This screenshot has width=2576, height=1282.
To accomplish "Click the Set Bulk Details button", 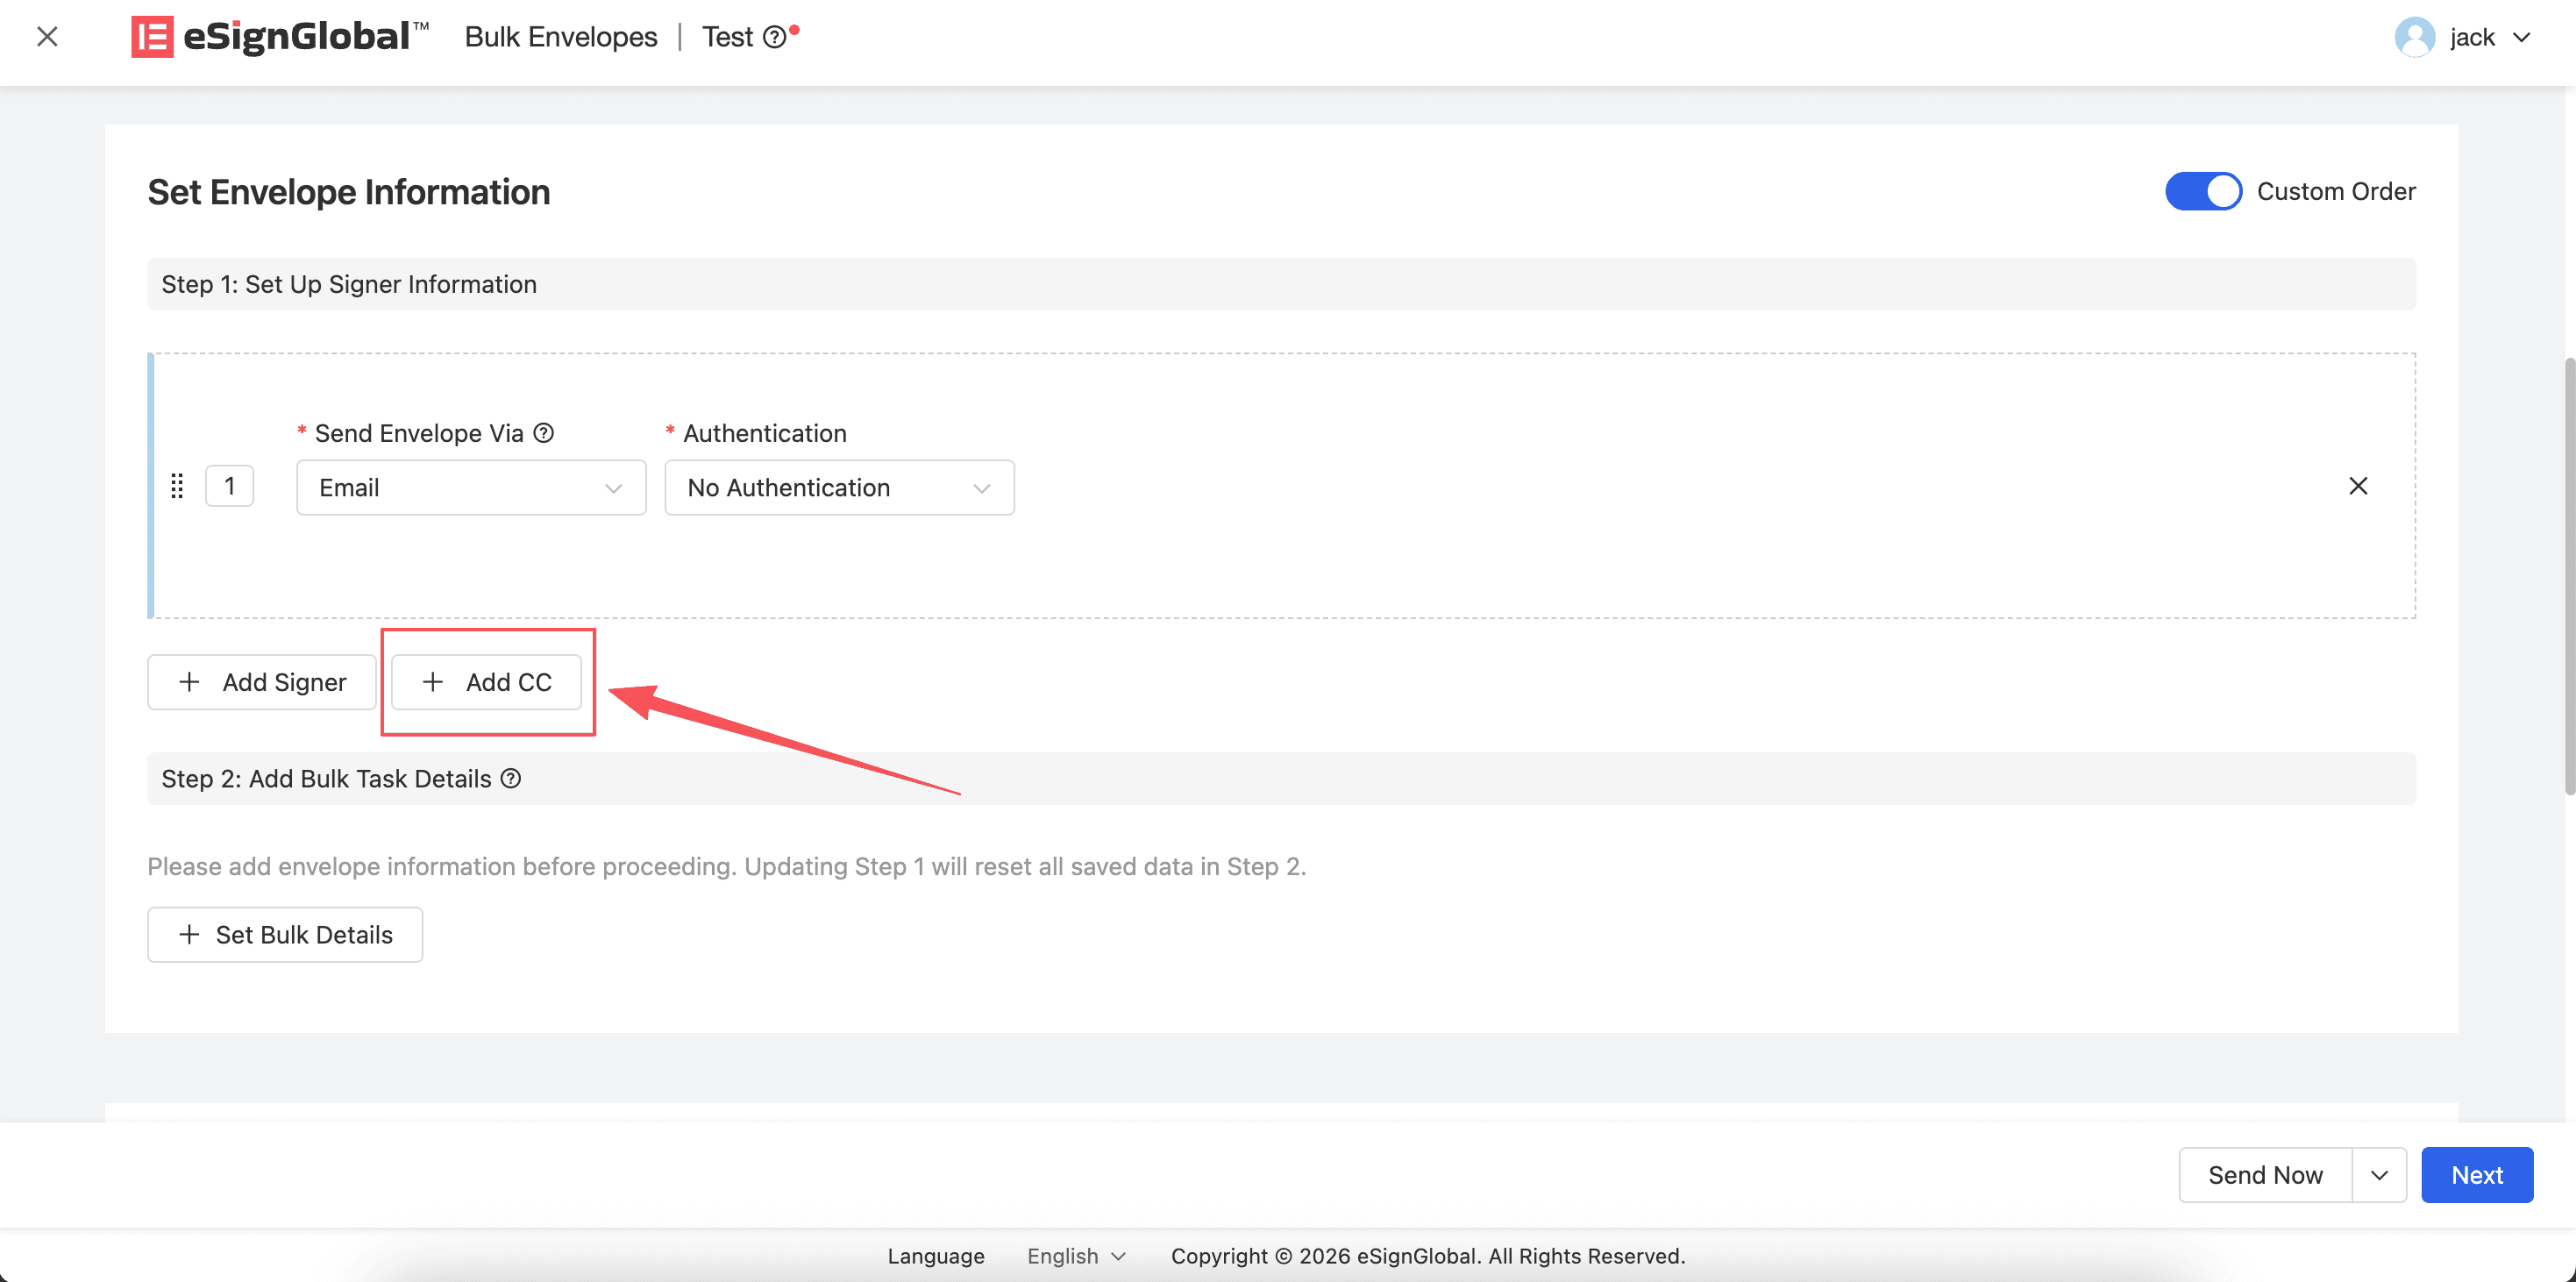I will (x=285, y=934).
